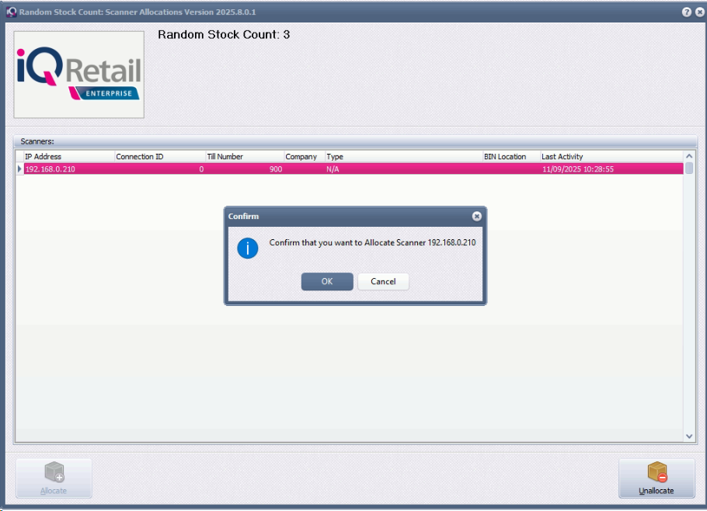Screen dimensions: 707x511
Task: Click the Random Stock Count: 3 heading
Action: tap(224, 35)
